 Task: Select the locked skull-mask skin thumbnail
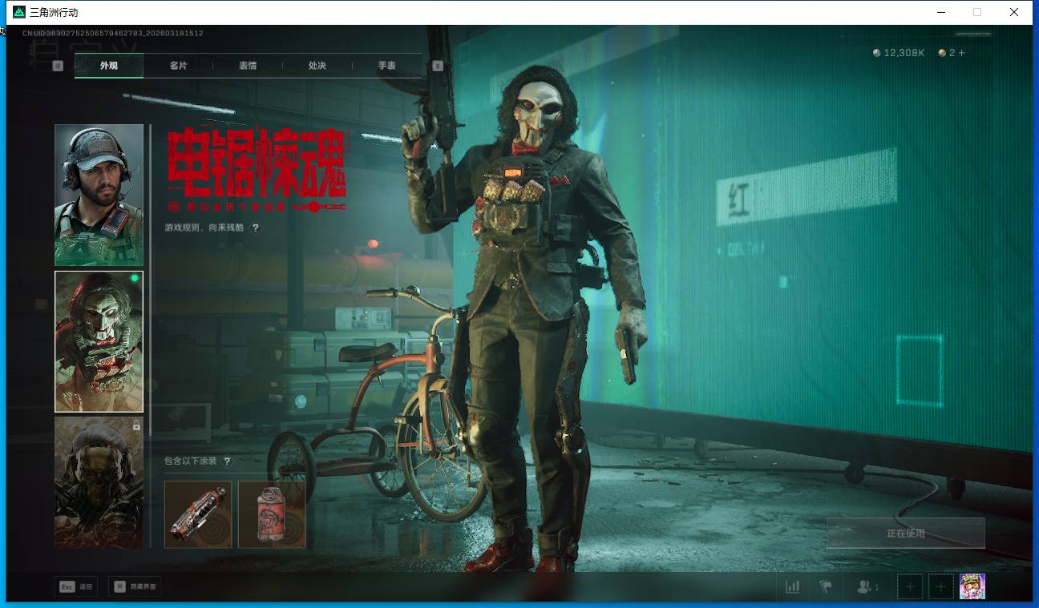pyautogui.click(x=99, y=482)
